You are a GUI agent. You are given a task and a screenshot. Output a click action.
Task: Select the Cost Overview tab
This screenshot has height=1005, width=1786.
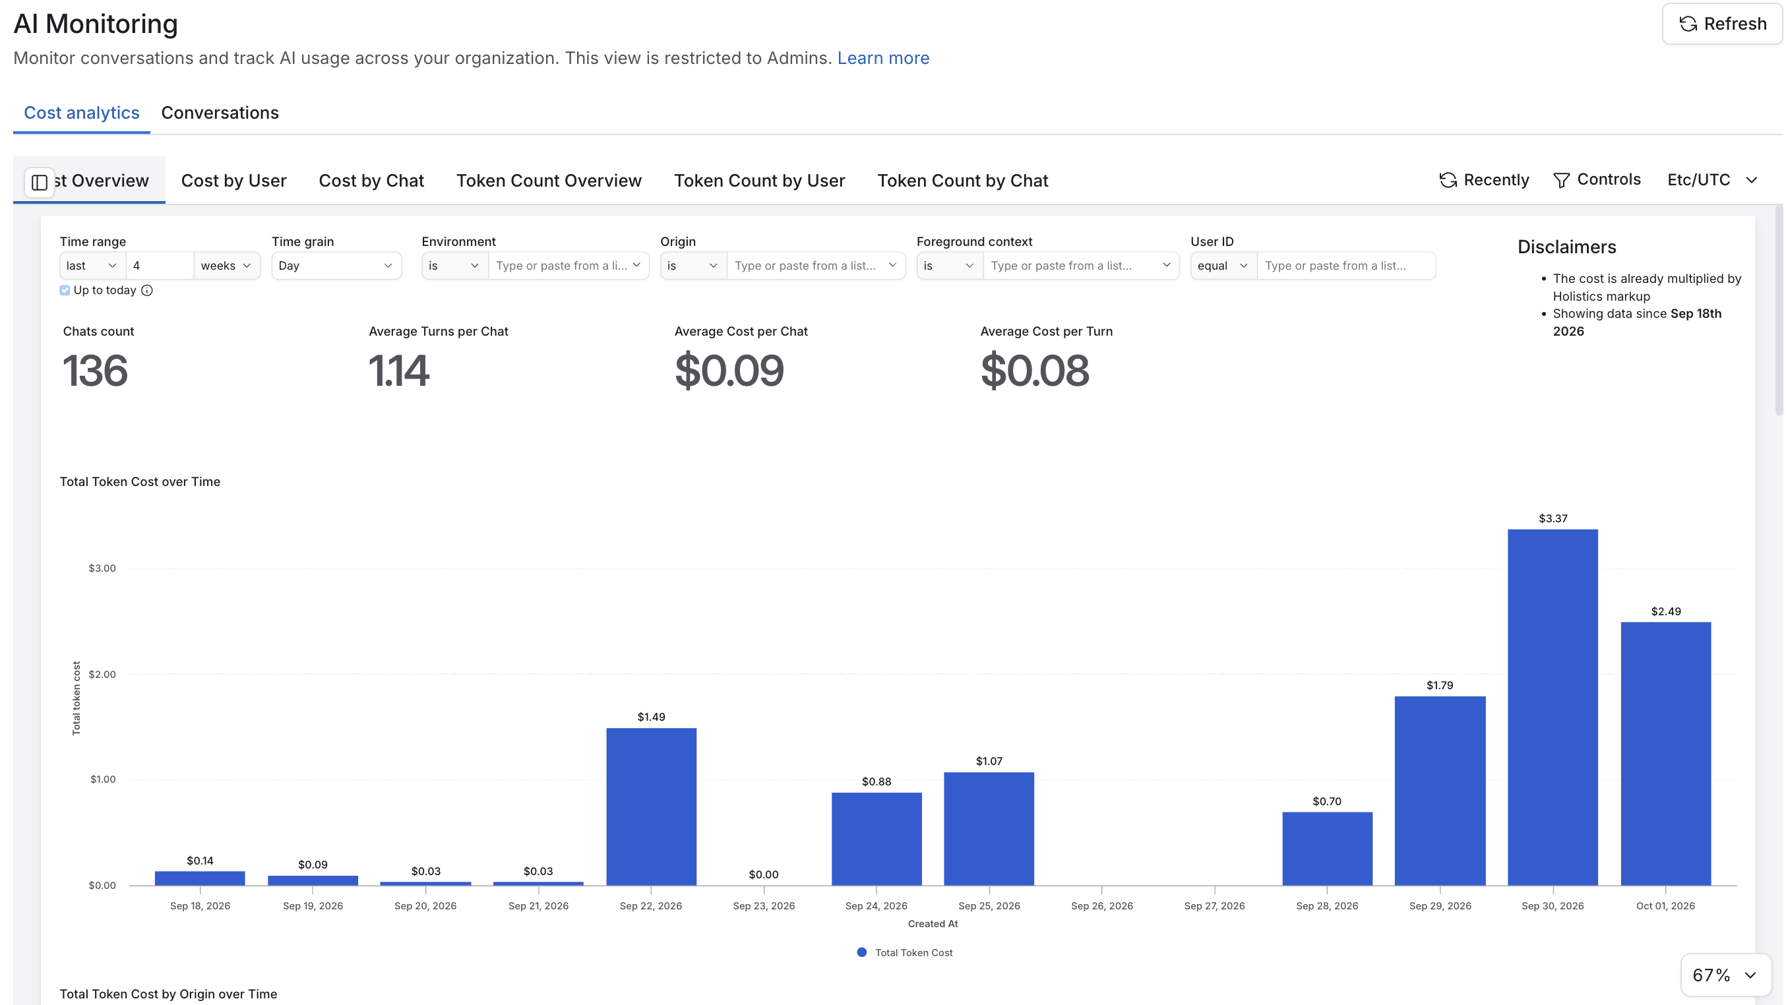tap(90, 181)
